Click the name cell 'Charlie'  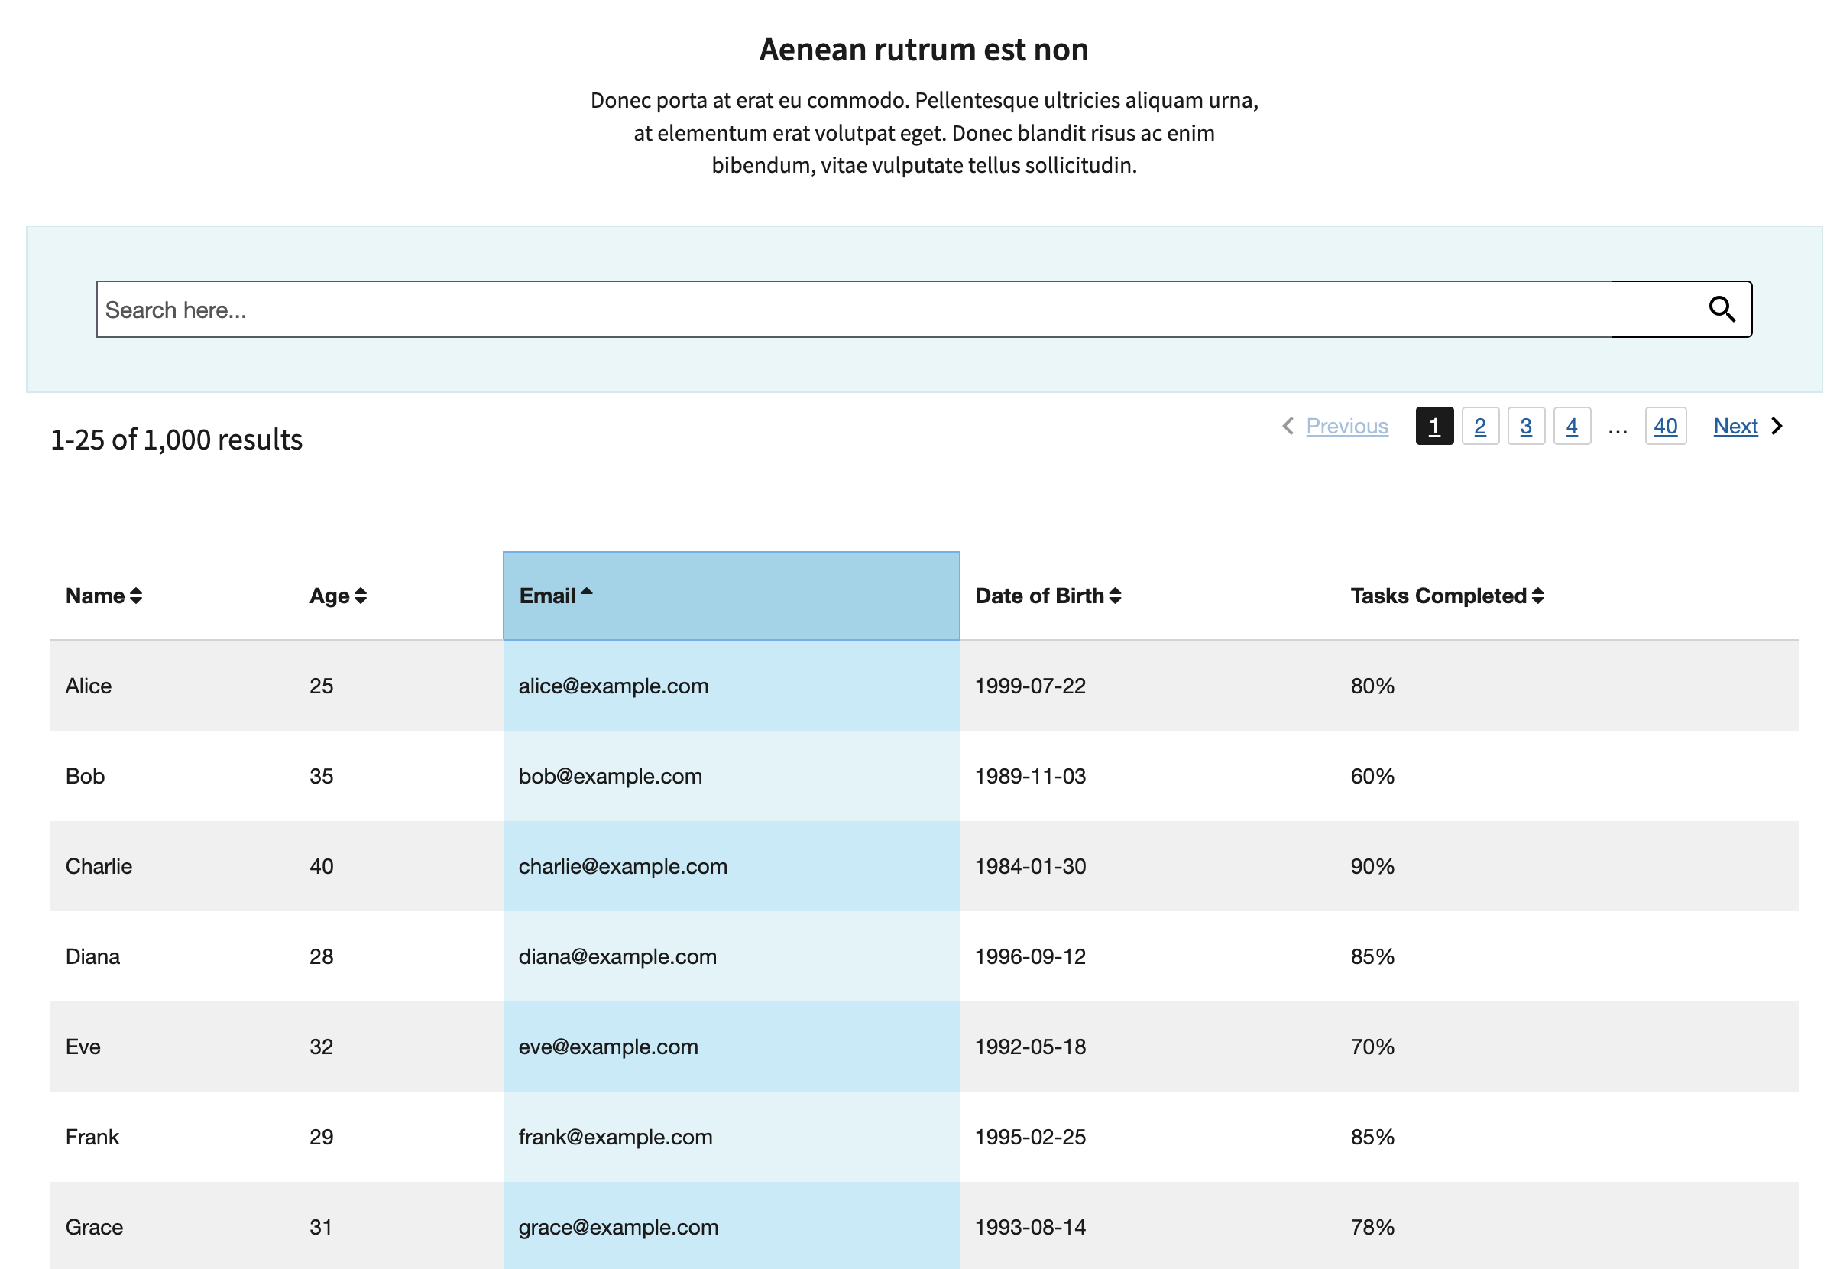tap(99, 866)
